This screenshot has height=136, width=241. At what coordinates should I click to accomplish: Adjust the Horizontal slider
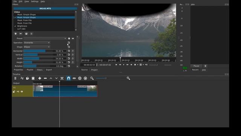click(x=45, y=51)
